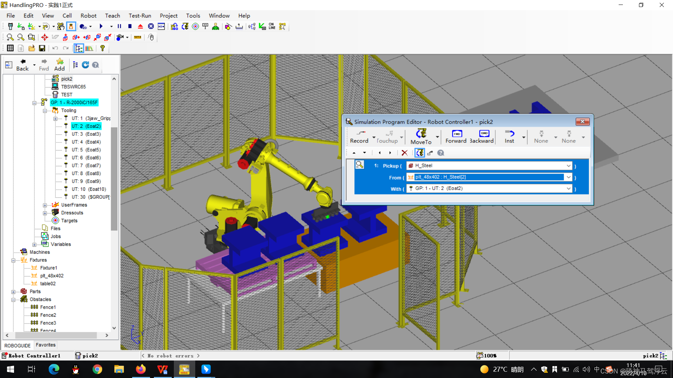This screenshot has width=673, height=378.
Task: Open the With GP: 1 - UT: 2 dropdown
Action: (x=568, y=188)
